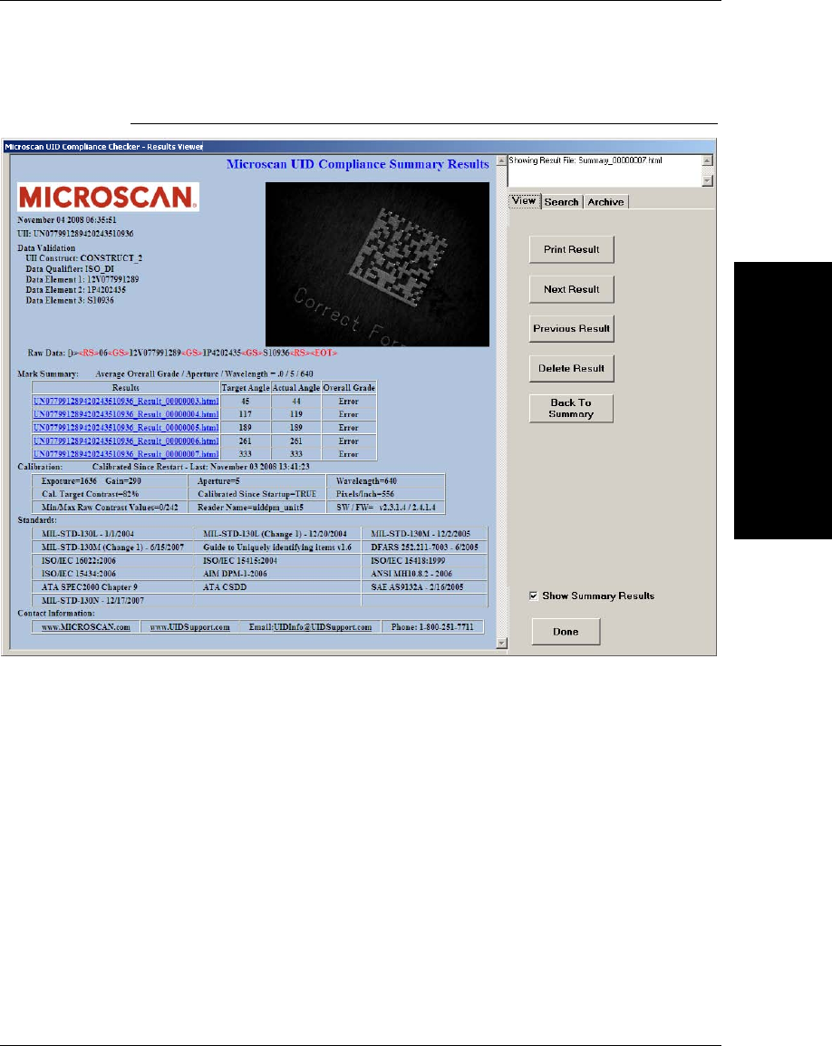Click the Raw Data string line
The width and height of the screenshot is (832, 1046).
coord(182,353)
